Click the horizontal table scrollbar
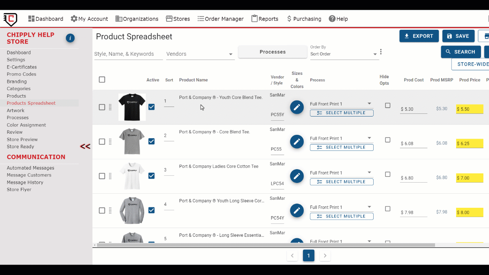 point(266,245)
